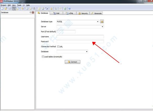This screenshot has width=153, height=111.
Task: Switch to the HTML tab
Action: pos(70,13)
